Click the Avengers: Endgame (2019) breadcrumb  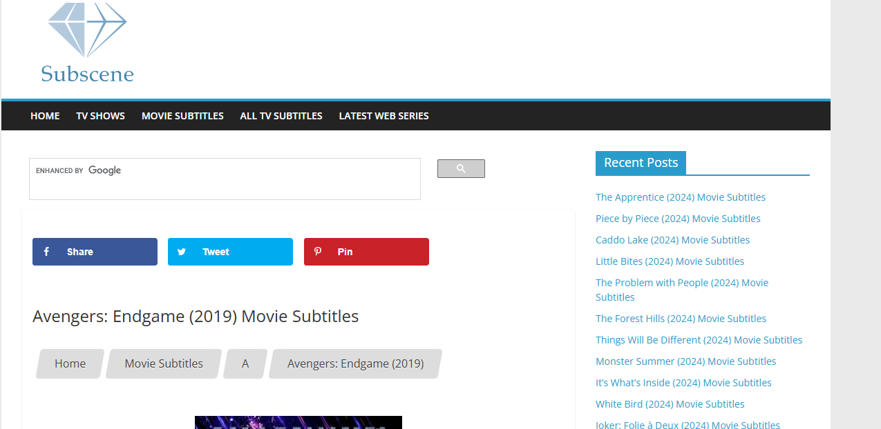[x=355, y=363]
